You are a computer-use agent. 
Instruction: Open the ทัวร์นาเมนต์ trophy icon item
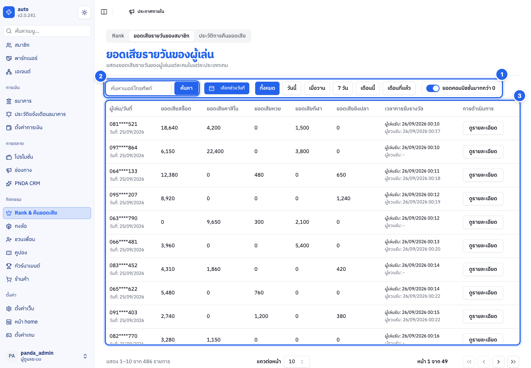click(9, 266)
